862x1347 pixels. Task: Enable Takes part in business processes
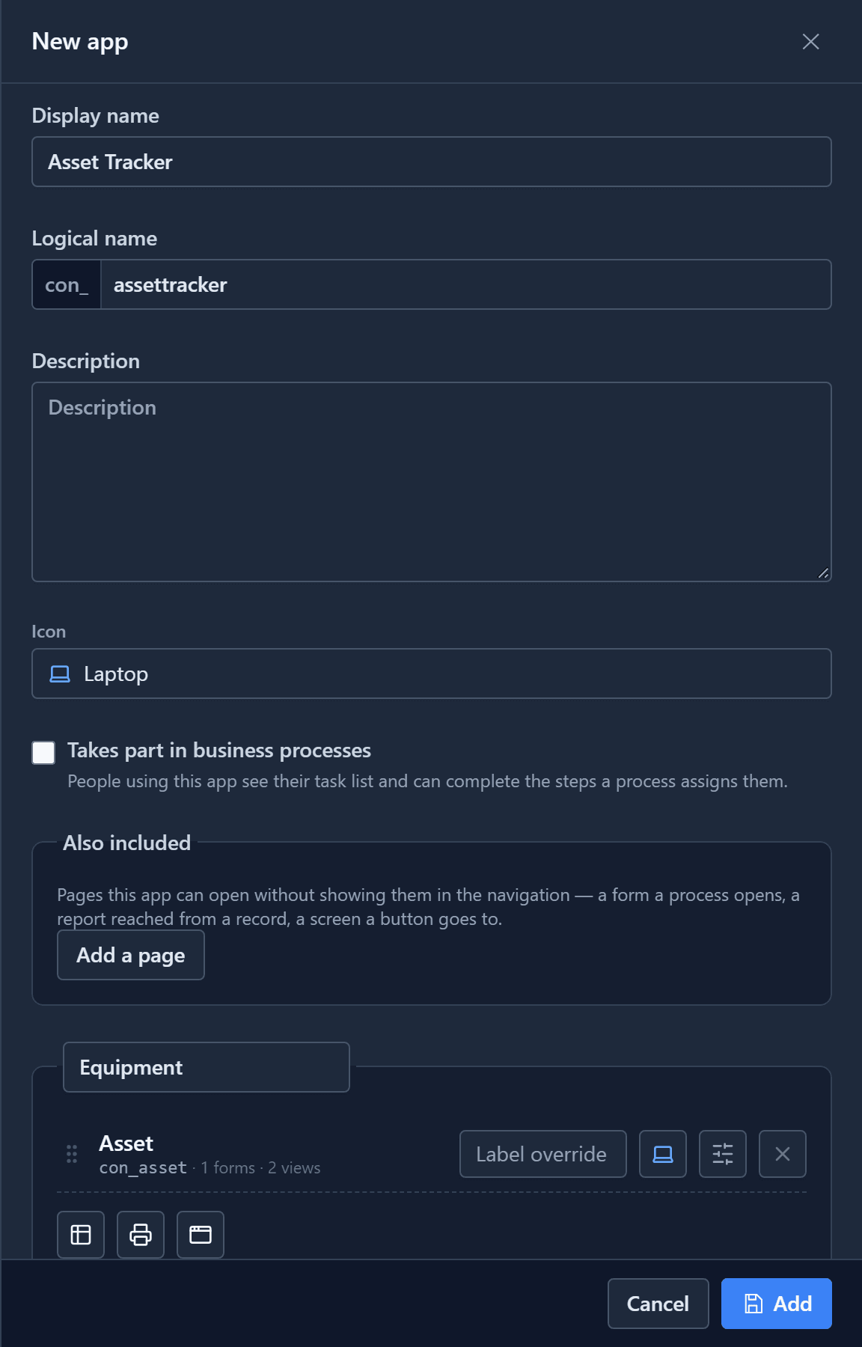(x=43, y=753)
